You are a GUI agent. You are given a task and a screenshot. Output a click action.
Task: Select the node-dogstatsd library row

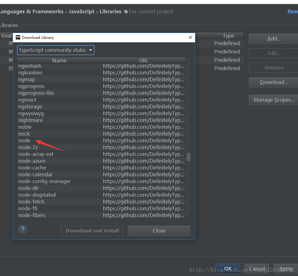(101, 195)
